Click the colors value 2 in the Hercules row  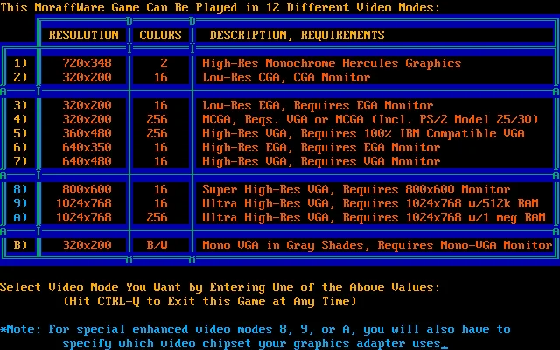point(164,63)
